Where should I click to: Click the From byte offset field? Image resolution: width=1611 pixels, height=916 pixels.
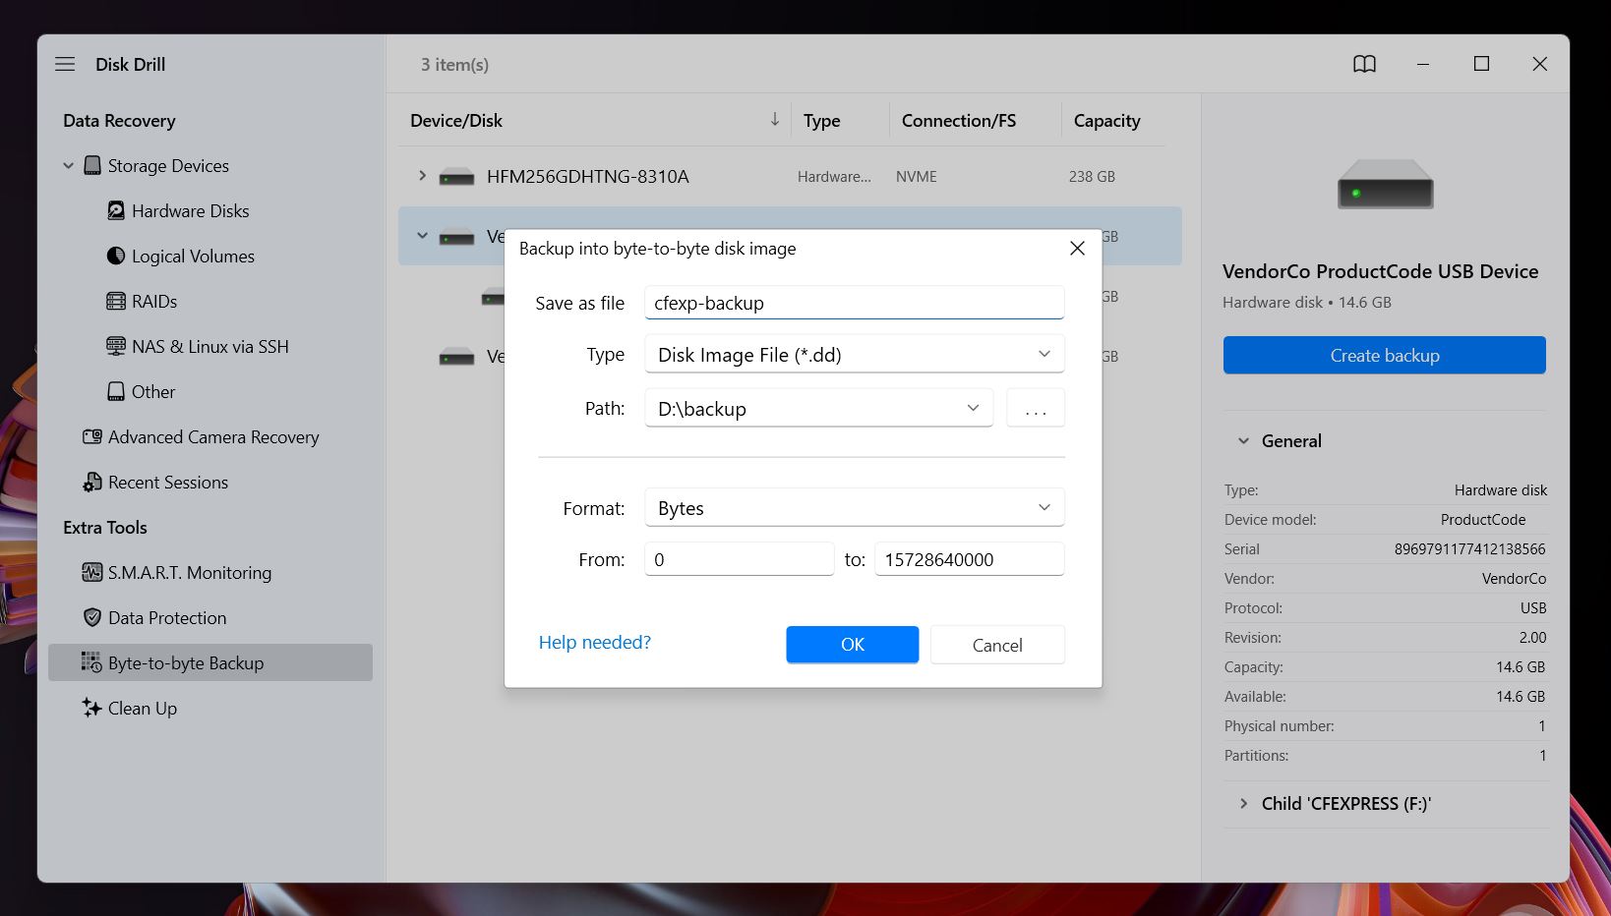pyautogui.click(x=739, y=559)
